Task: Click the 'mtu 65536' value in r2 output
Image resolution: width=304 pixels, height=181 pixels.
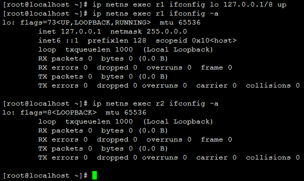Action: click(x=126, y=112)
